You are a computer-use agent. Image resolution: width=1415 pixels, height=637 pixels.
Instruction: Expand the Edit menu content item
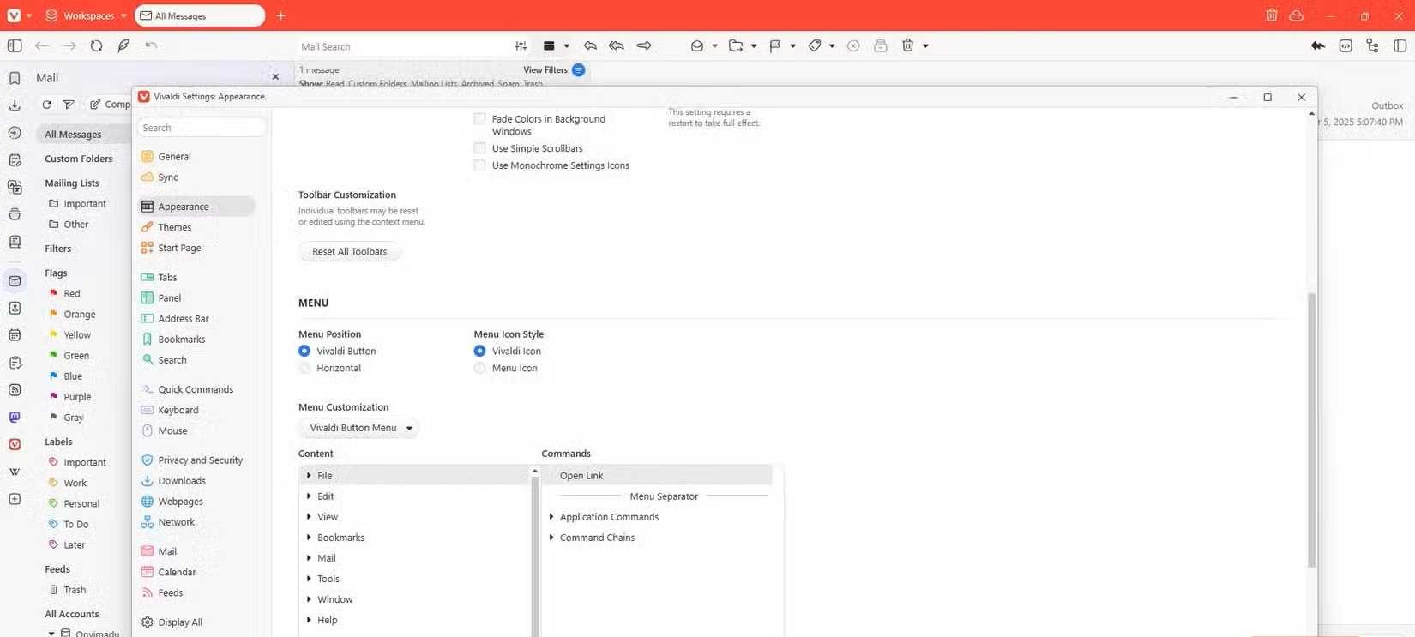[x=309, y=496]
